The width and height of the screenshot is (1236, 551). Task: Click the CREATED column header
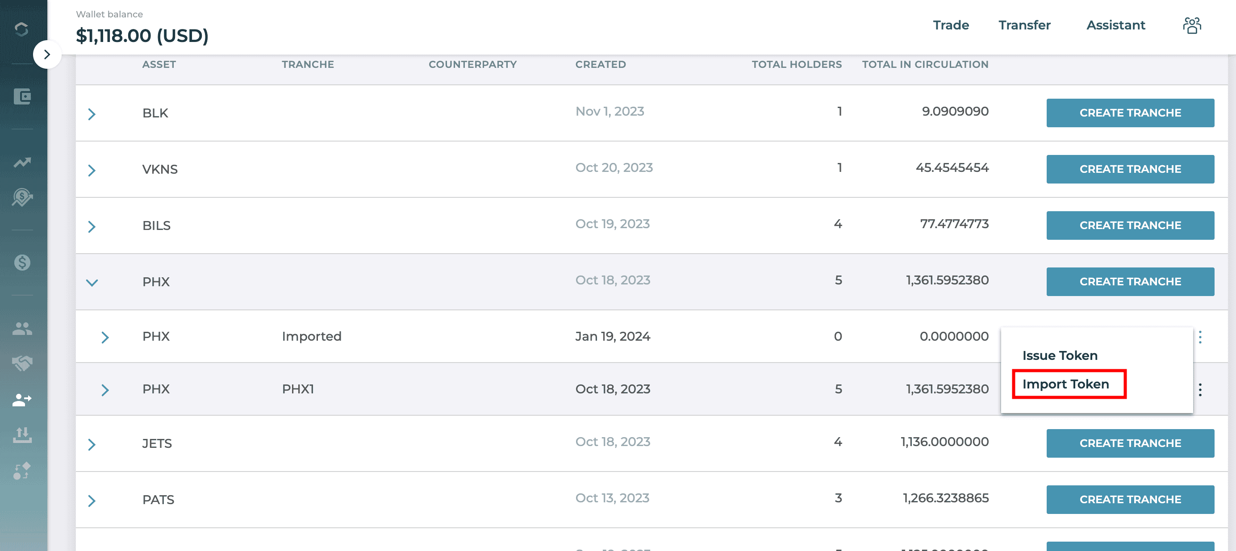click(x=600, y=64)
